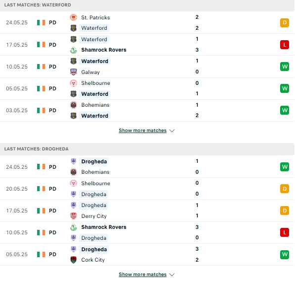Click the Drogheda crest in 24.05.25 match

[x=73, y=161]
